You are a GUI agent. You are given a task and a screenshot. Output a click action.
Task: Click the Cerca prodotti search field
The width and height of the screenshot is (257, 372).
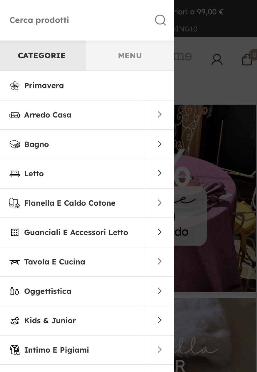(79, 20)
